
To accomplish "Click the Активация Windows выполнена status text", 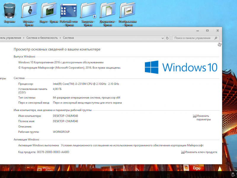I will 39,145.
